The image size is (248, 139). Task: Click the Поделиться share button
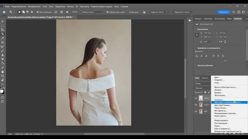pos(224,12)
